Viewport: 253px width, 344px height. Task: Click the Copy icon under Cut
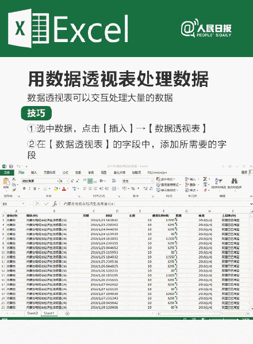point(14,184)
